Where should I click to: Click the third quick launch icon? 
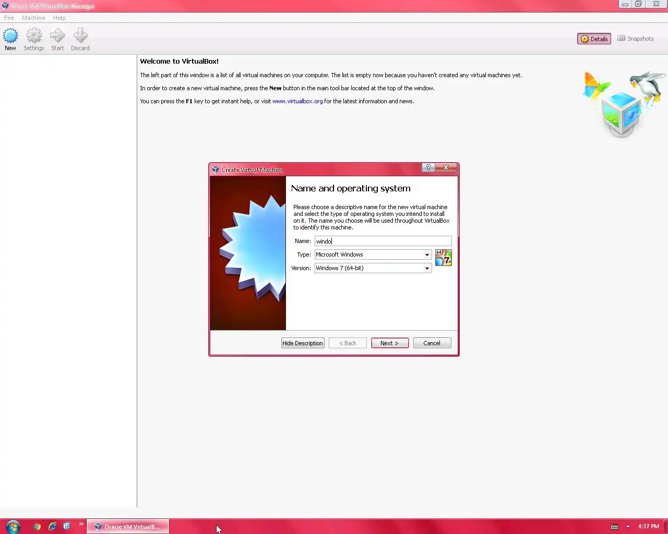coord(67,526)
